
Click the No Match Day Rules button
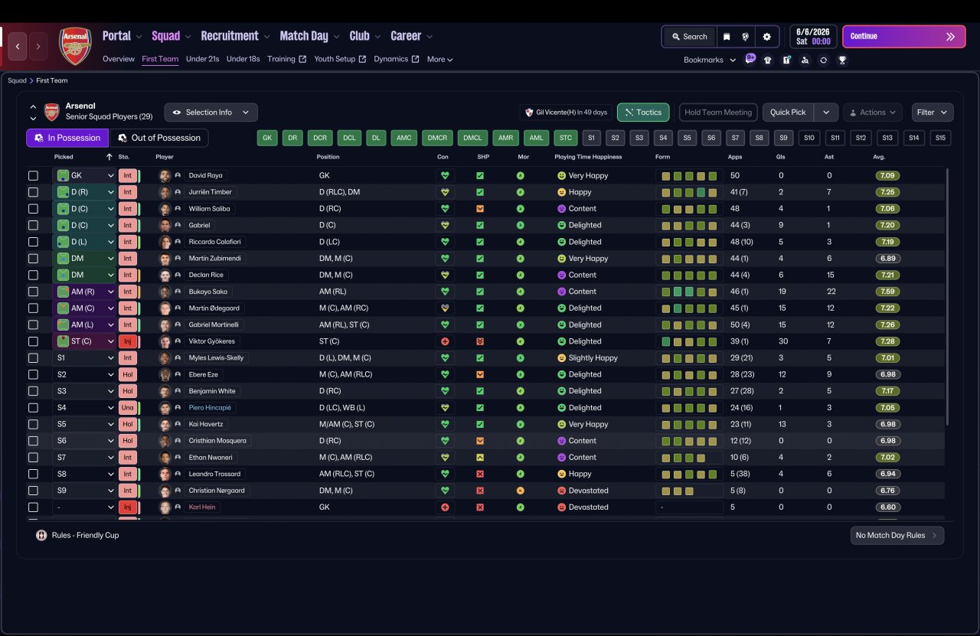(x=897, y=536)
